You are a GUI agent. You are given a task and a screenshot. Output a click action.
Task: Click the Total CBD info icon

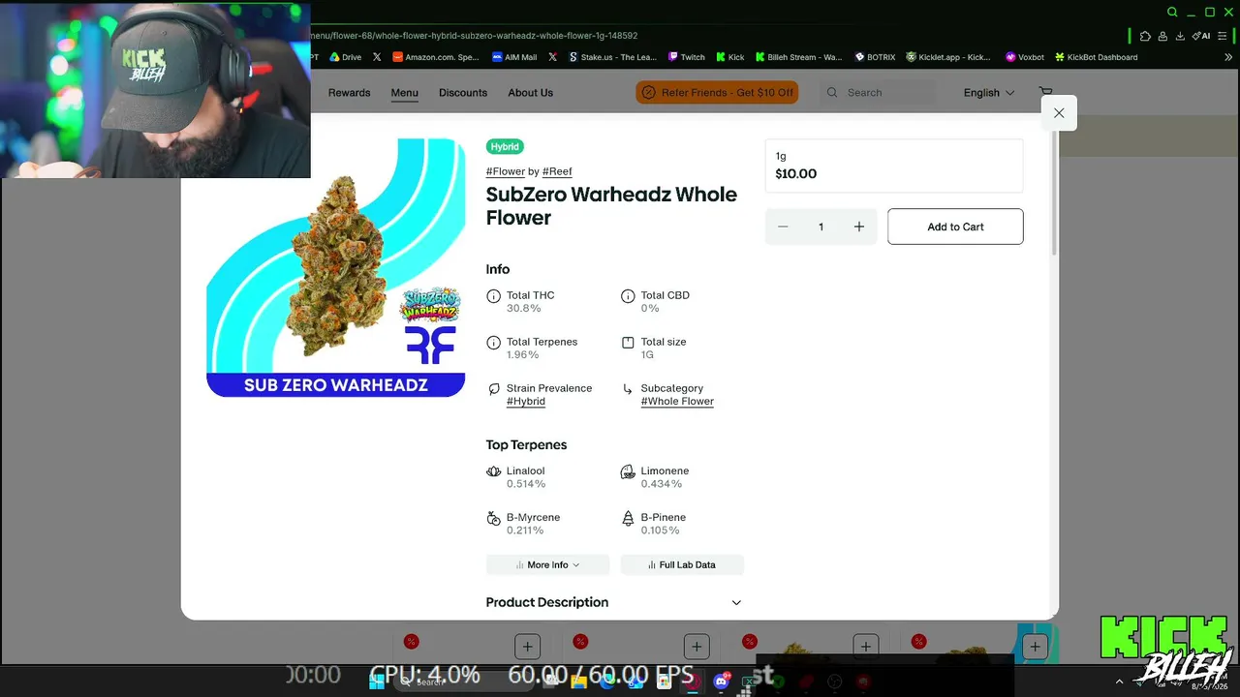point(628,296)
